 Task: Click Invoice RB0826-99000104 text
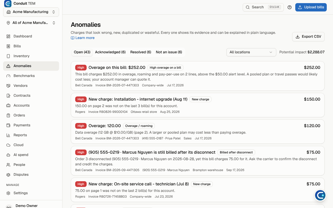[x=108, y=112]
